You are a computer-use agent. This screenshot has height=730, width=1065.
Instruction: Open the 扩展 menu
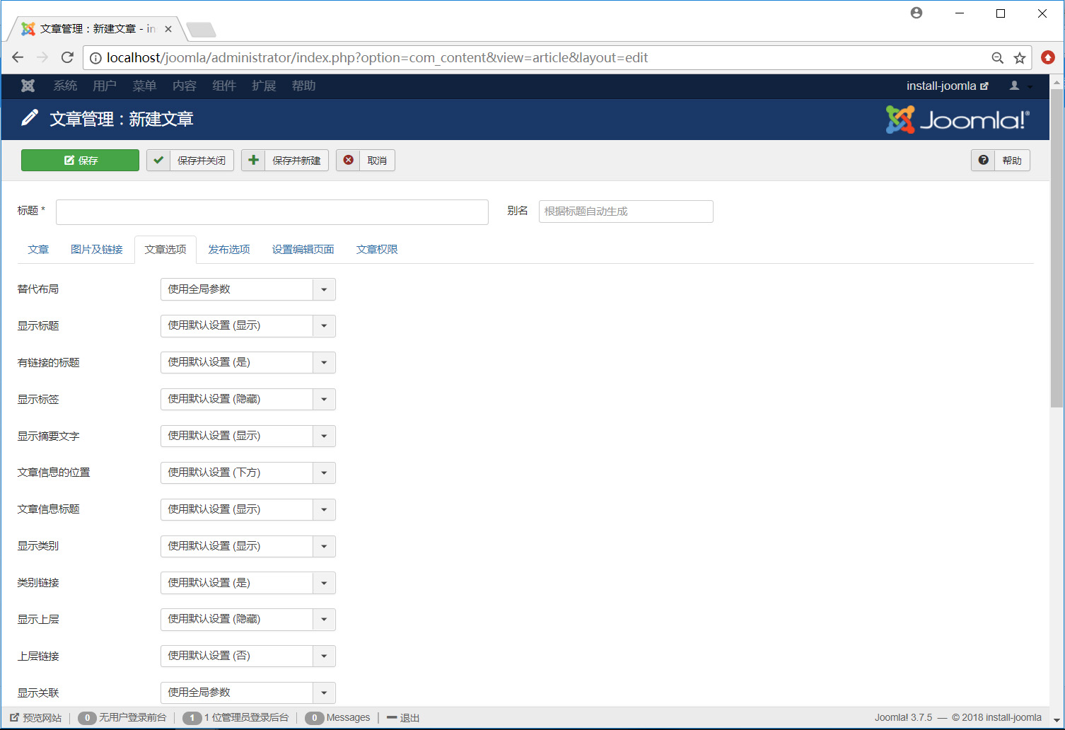[x=264, y=86]
